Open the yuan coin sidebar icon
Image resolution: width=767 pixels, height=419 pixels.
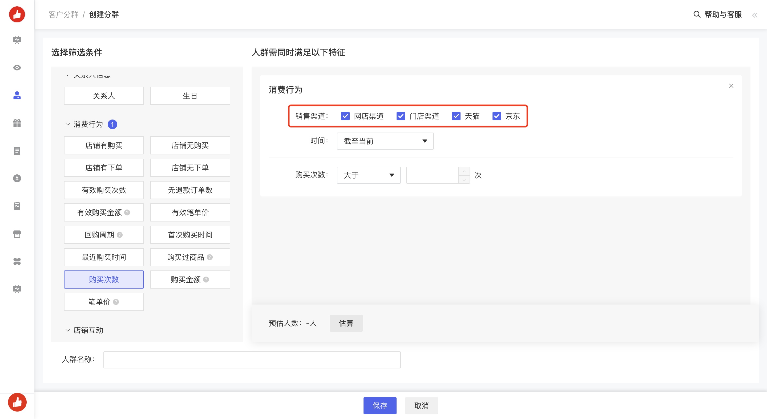tap(17, 178)
